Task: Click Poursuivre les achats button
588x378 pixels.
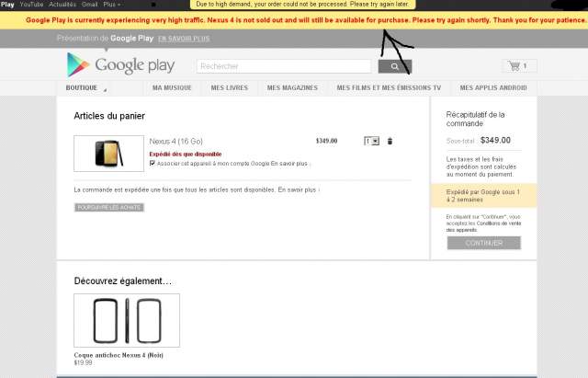Action: (x=109, y=207)
